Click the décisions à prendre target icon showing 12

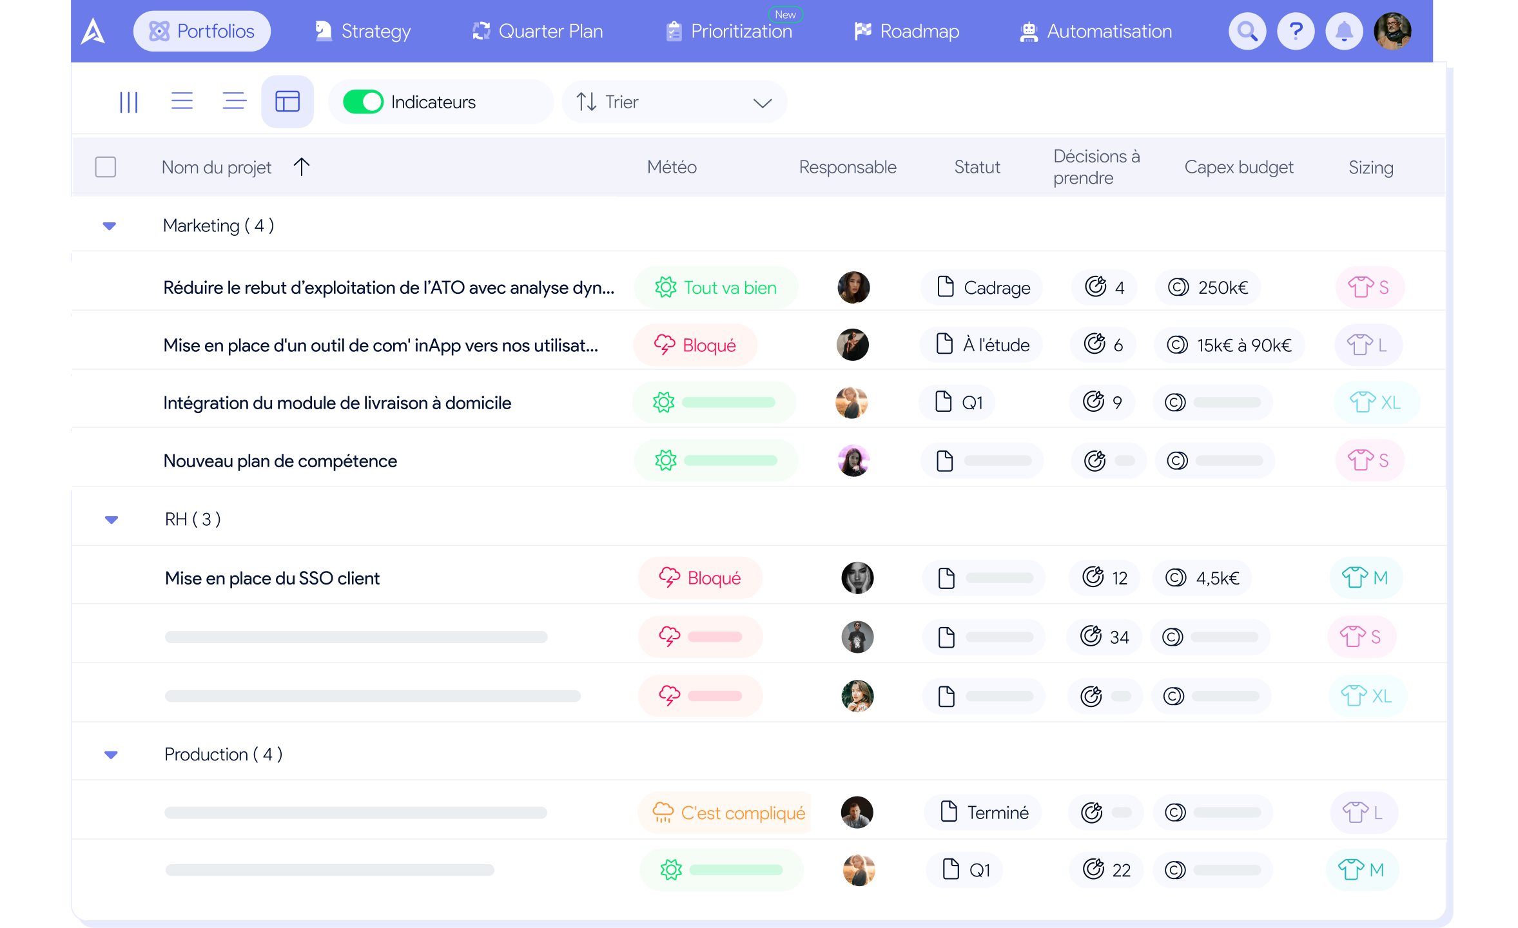point(1094,578)
